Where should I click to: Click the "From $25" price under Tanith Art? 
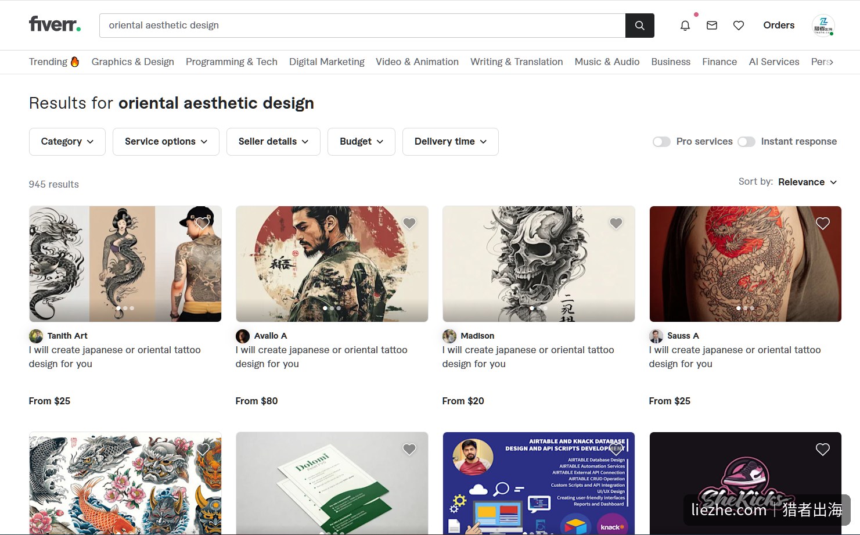coord(50,401)
